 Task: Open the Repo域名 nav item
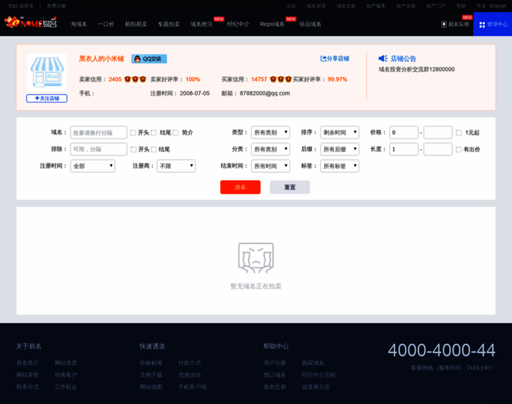[272, 24]
